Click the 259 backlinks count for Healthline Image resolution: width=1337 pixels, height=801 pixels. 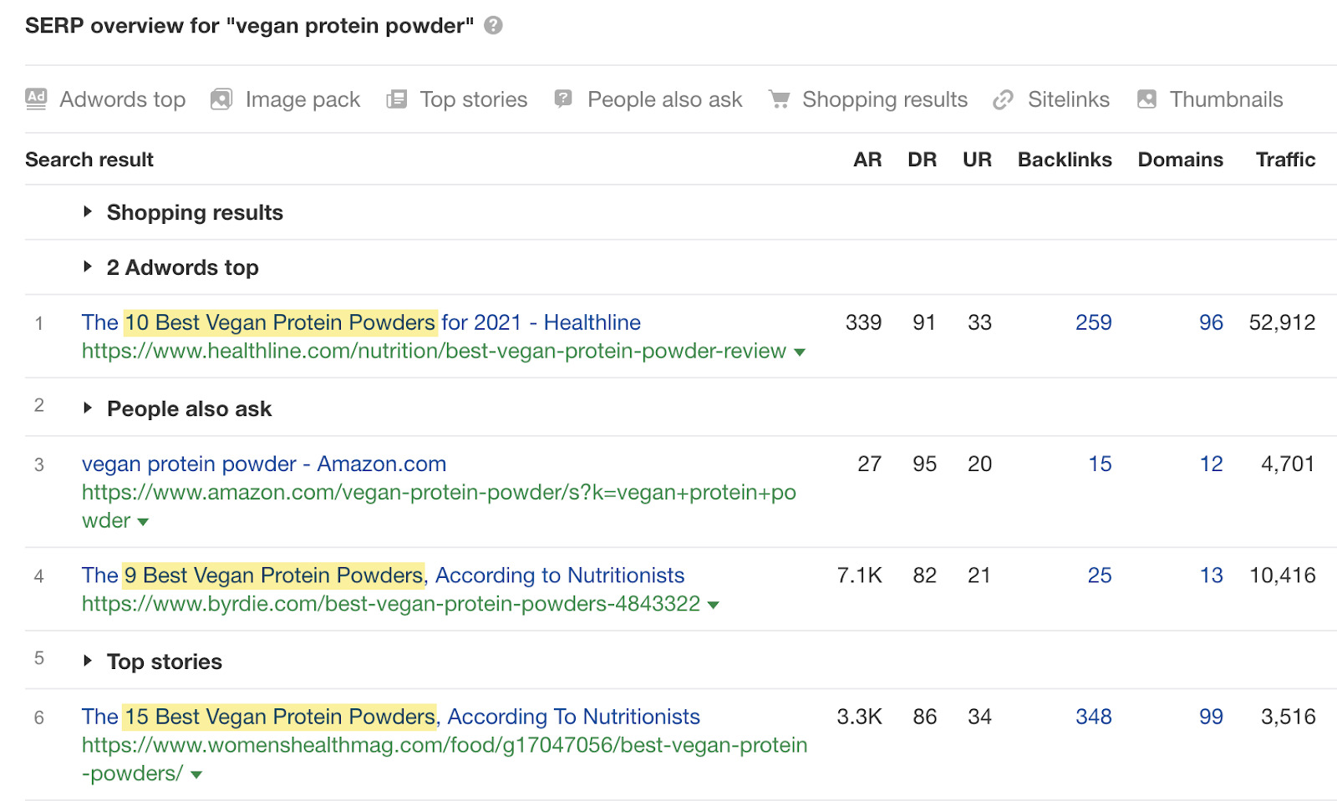pyautogui.click(x=1093, y=322)
